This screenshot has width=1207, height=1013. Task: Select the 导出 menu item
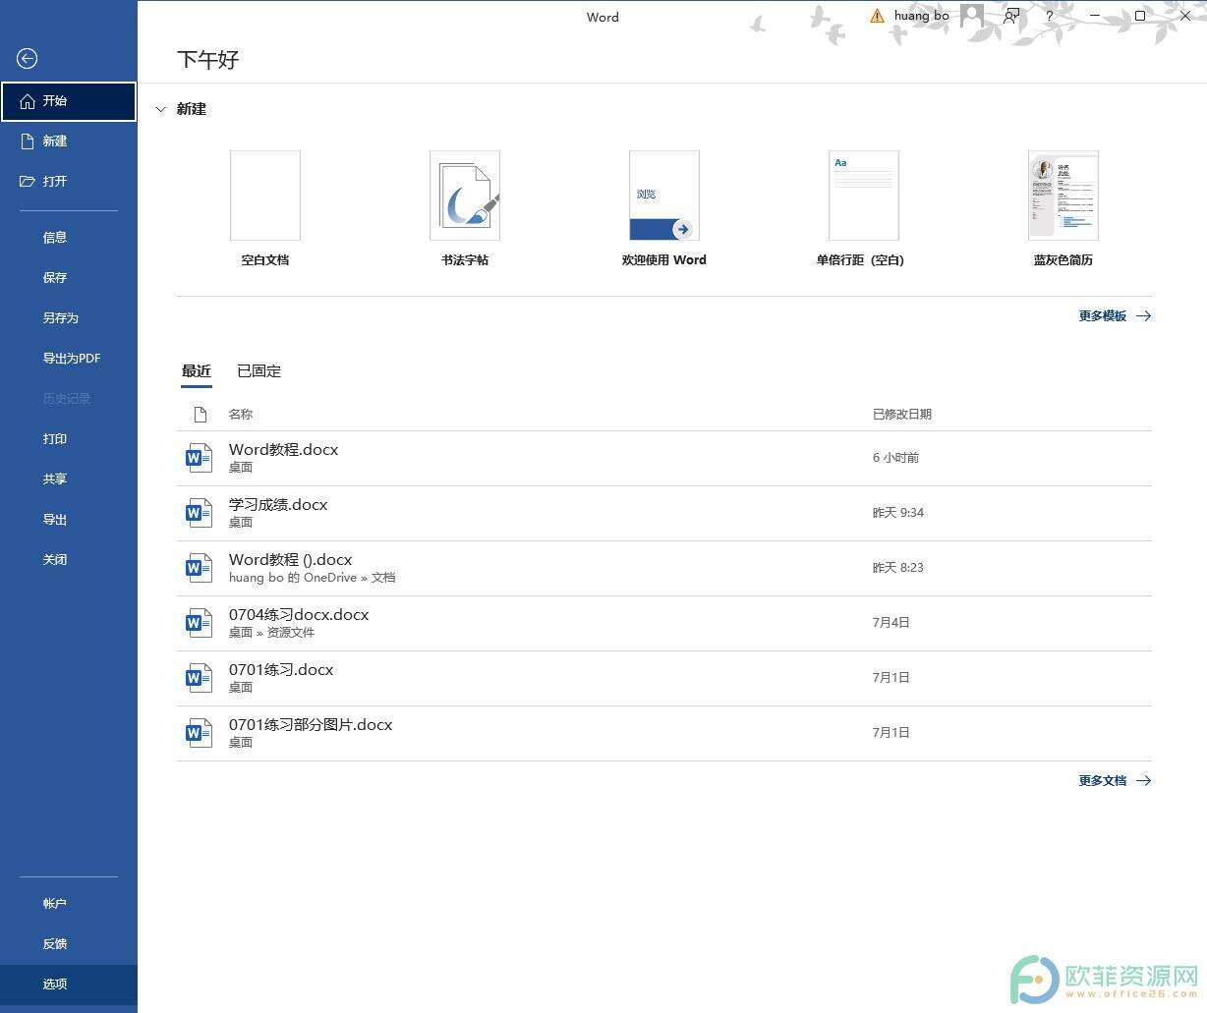tap(69, 520)
